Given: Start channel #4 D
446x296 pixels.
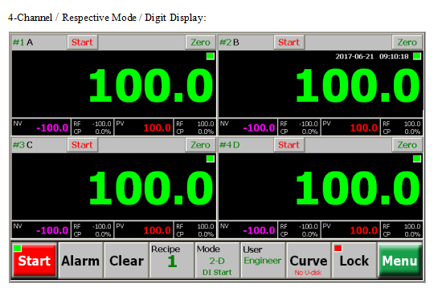Looking at the screenshot, I should pyautogui.click(x=289, y=144).
